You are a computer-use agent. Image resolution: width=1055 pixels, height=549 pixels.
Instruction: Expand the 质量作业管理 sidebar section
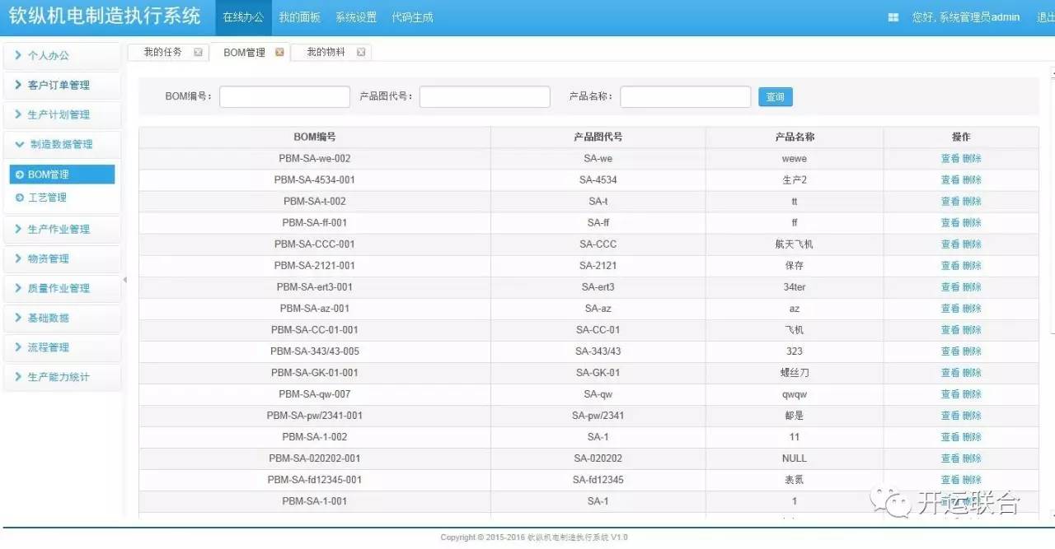(x=62, y=288)
